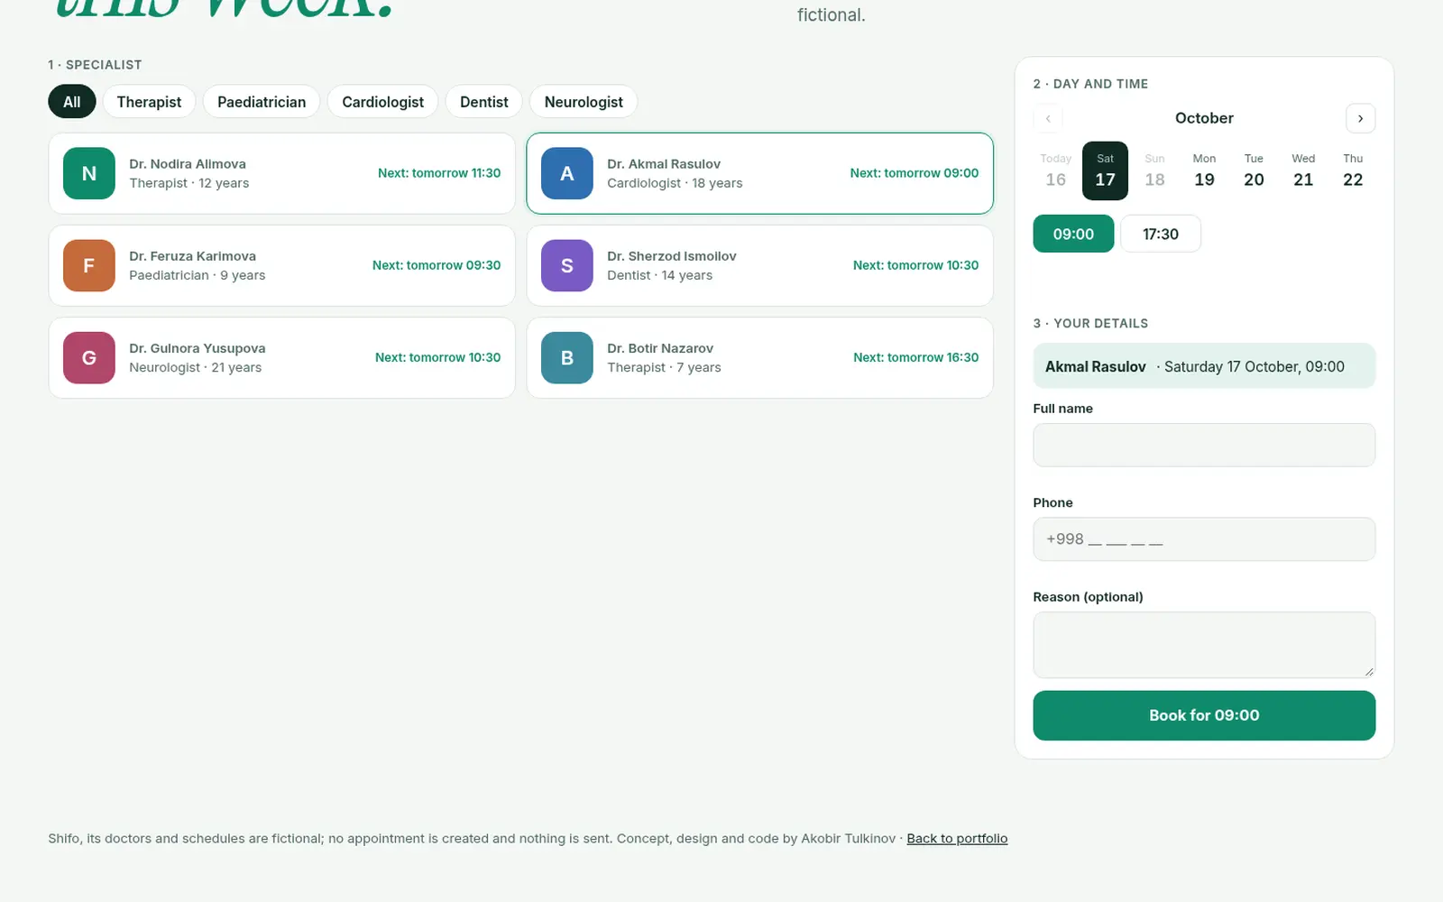Select Tuesday 20 in calendar

(x=1255, y=170)
